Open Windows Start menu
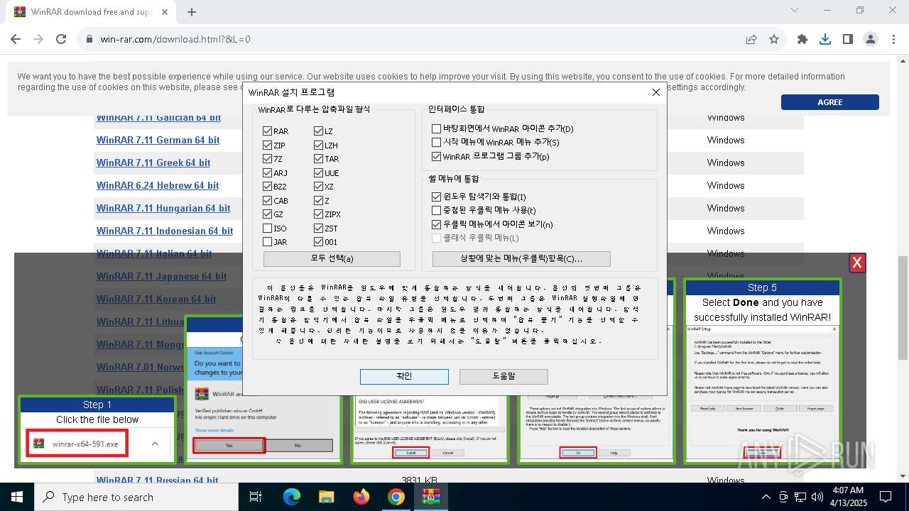 point(16,497)
